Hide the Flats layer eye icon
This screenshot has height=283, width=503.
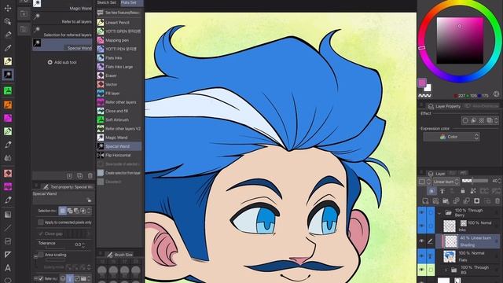(x=422, y=256)
